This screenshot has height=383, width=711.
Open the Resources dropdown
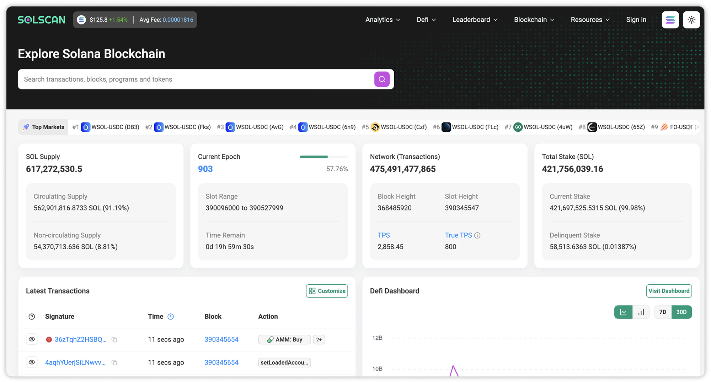pyautogui.click(x=589, y=20)
